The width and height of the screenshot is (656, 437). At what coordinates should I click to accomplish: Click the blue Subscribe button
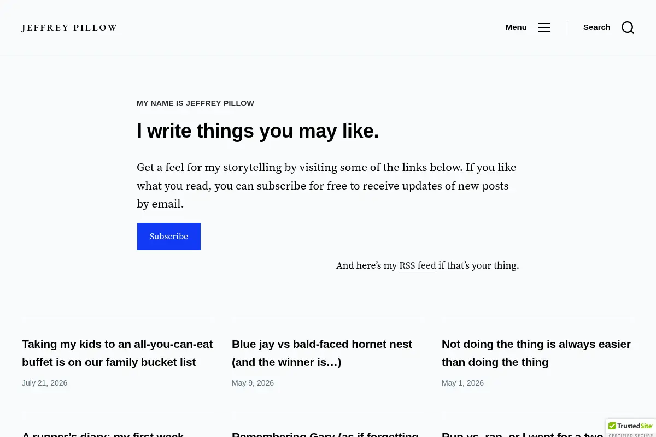tap(169, 237)
